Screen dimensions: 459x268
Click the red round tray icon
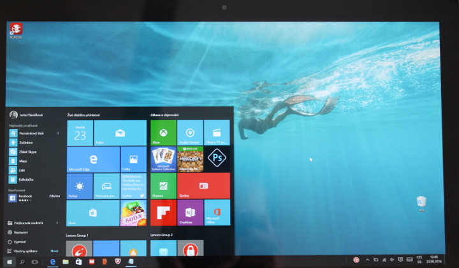coord(356,260)
